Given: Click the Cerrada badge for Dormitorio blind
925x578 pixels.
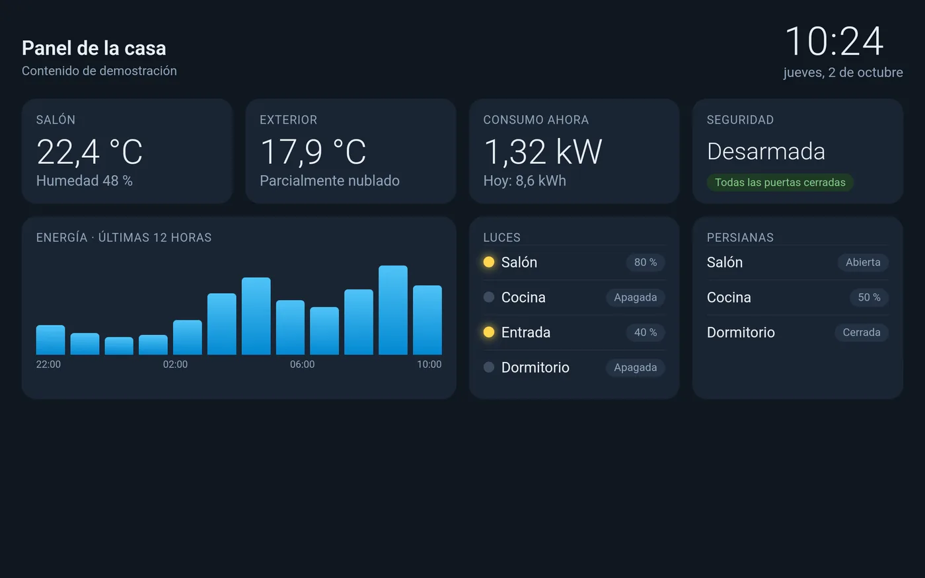Looking at the screenshot, I should click(x=862, y=332).
